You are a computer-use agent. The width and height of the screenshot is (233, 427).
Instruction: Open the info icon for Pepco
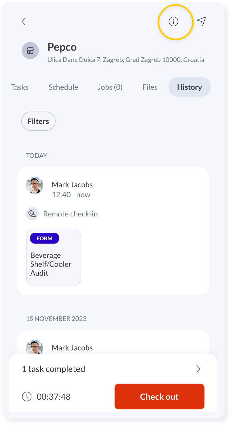[x=174, y=22]
